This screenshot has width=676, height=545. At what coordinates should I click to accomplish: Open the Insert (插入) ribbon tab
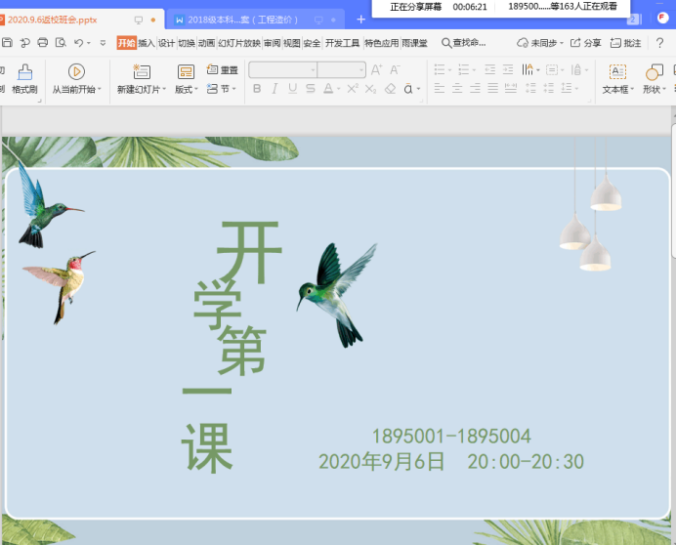(x=147, y=43)
